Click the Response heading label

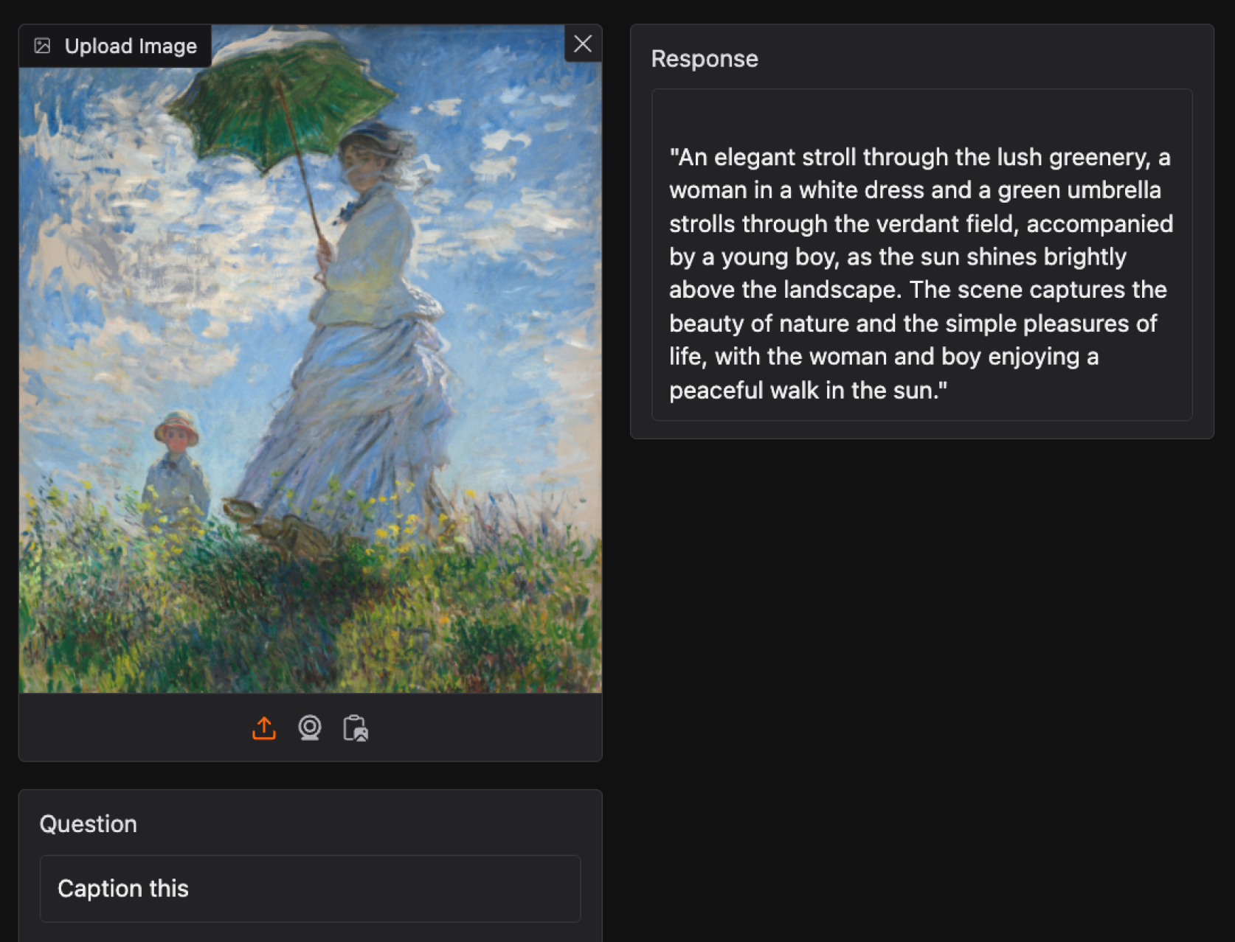(705, 59)
